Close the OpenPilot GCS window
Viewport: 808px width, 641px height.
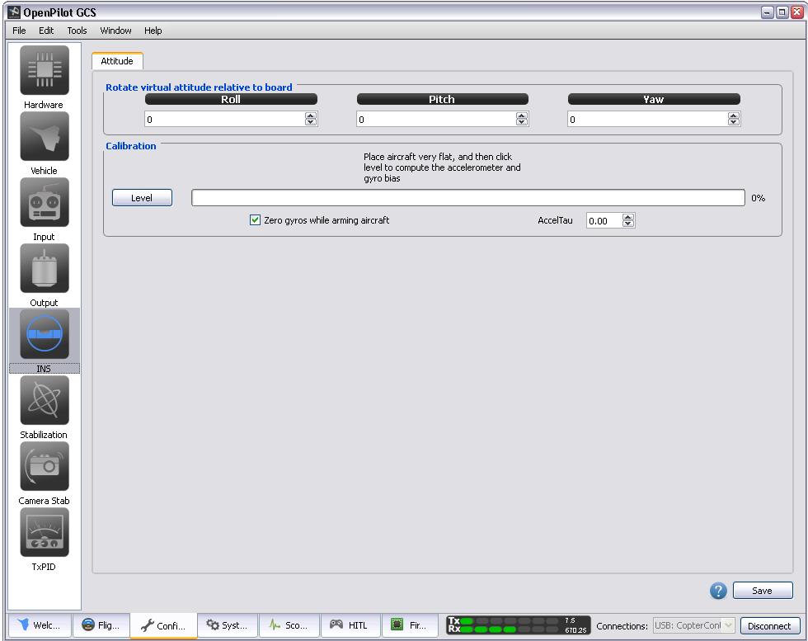pyautogui.click(x=796, y=12)
